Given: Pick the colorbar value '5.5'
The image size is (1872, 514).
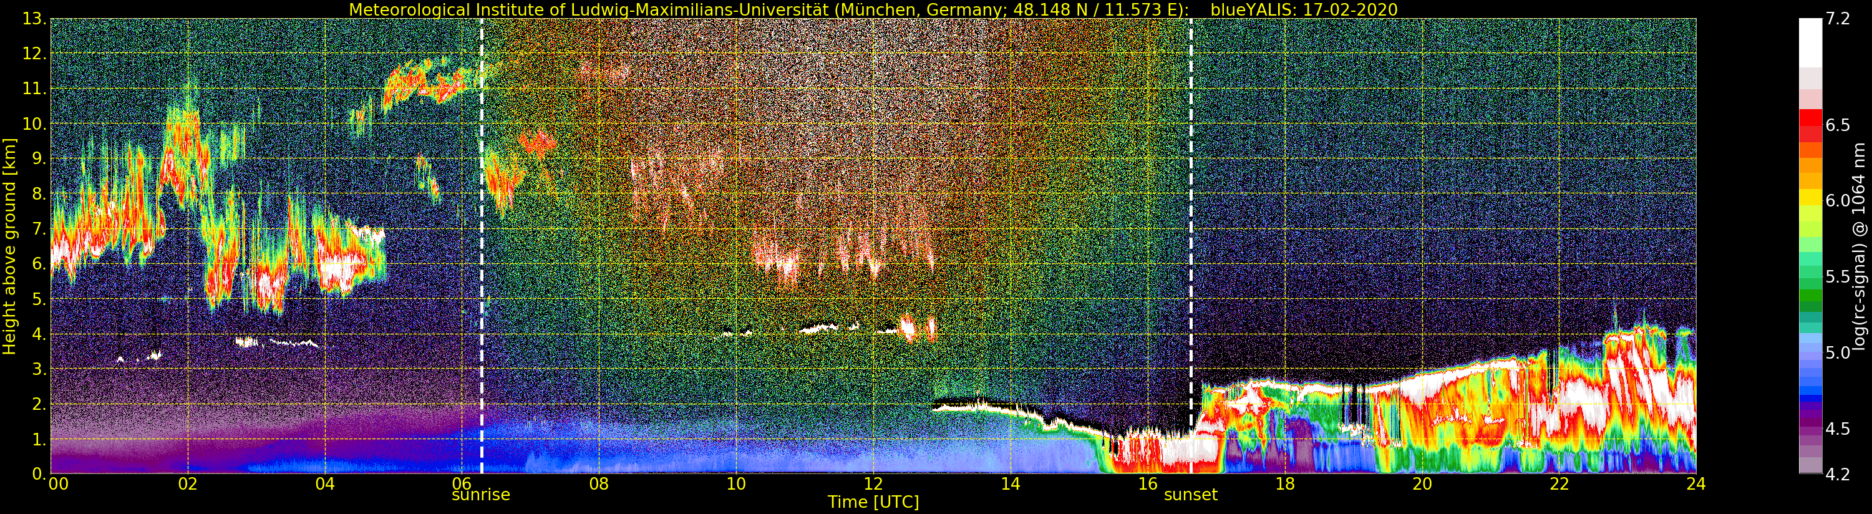Looking at the screenshot, I should point(1837,276).
